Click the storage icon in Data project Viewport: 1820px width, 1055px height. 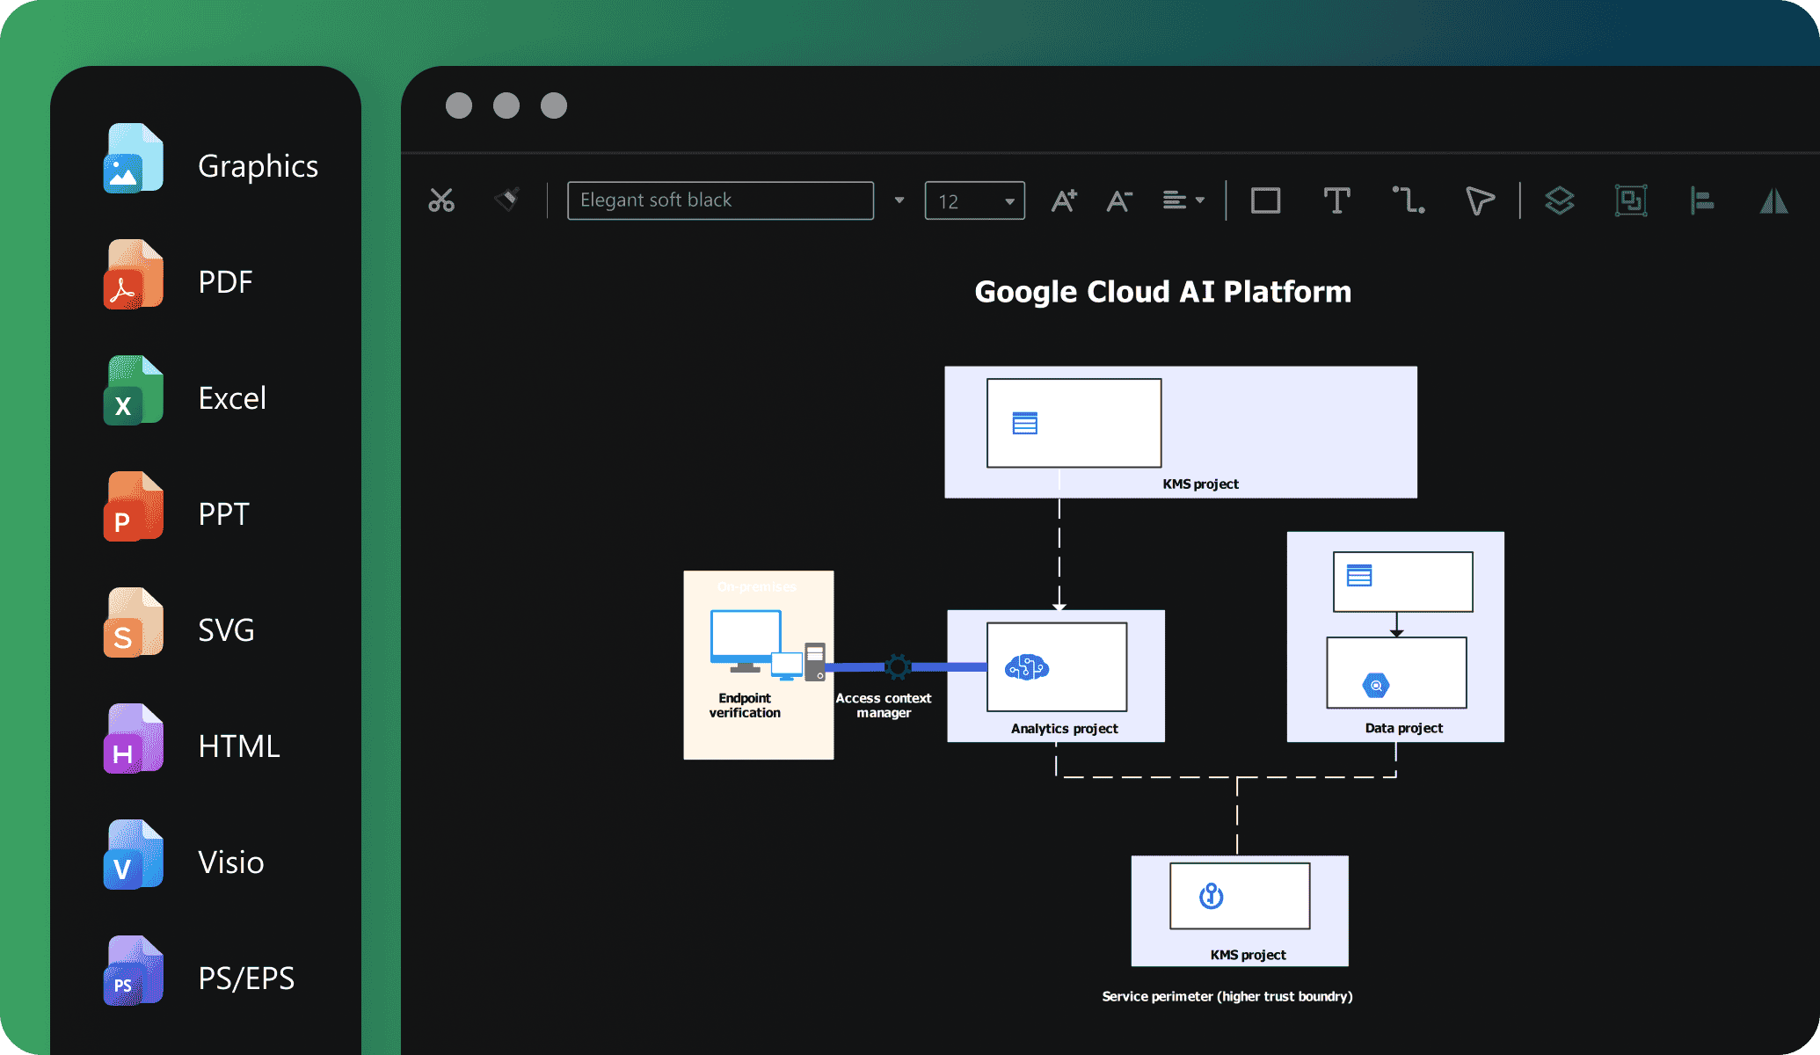pos(1359,576)
